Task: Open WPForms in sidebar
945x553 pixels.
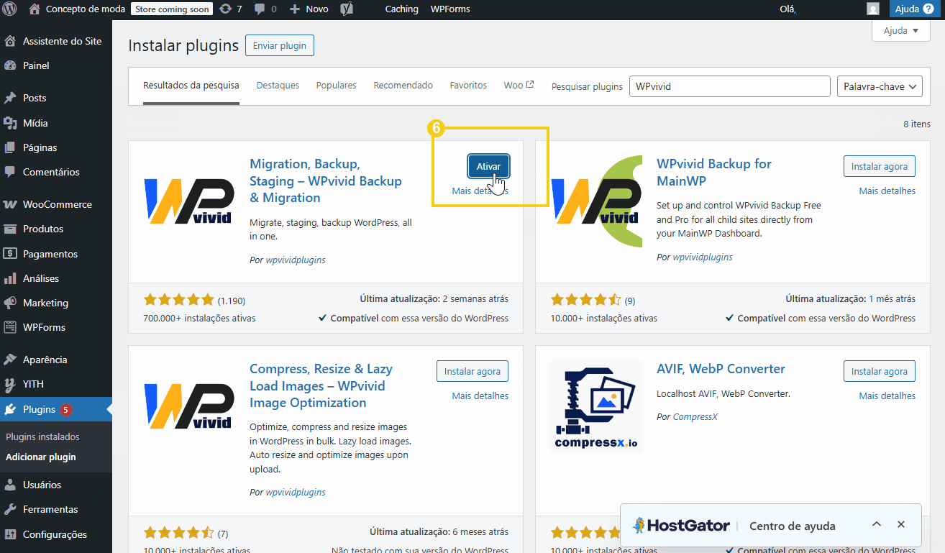Action: point(56,327)
